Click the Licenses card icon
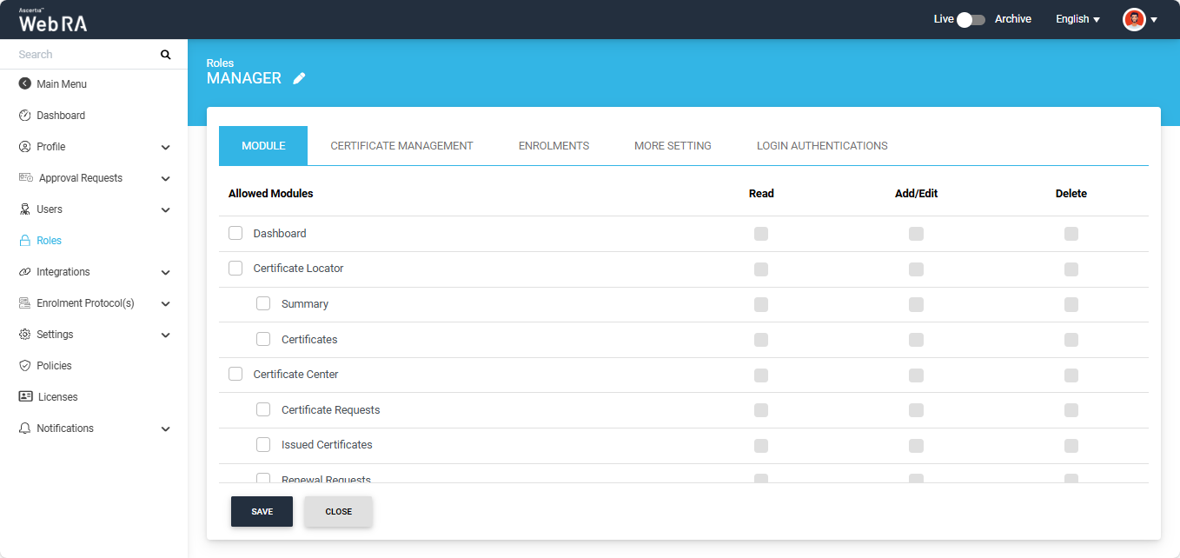This screenshot has width=1180, height=558. coord(25,397)
